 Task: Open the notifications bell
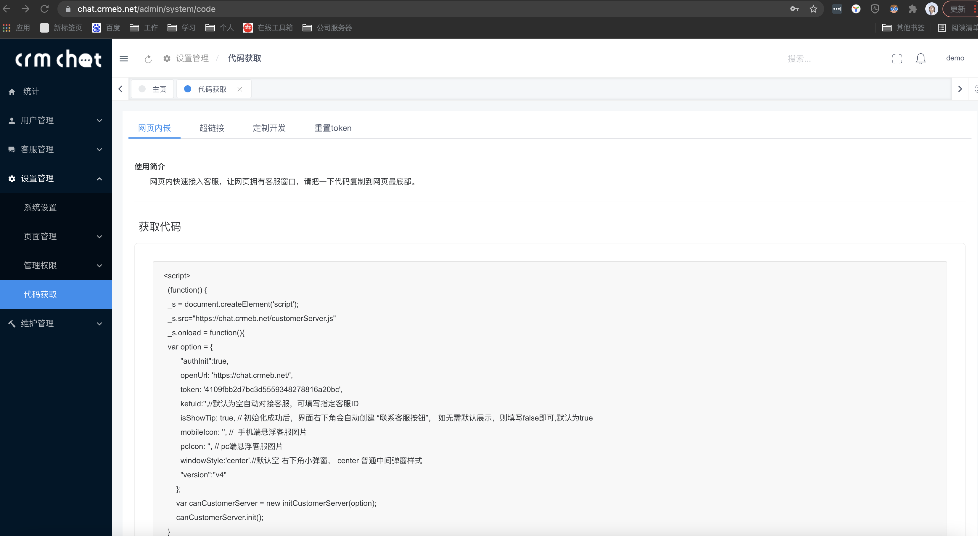[920, 58]
